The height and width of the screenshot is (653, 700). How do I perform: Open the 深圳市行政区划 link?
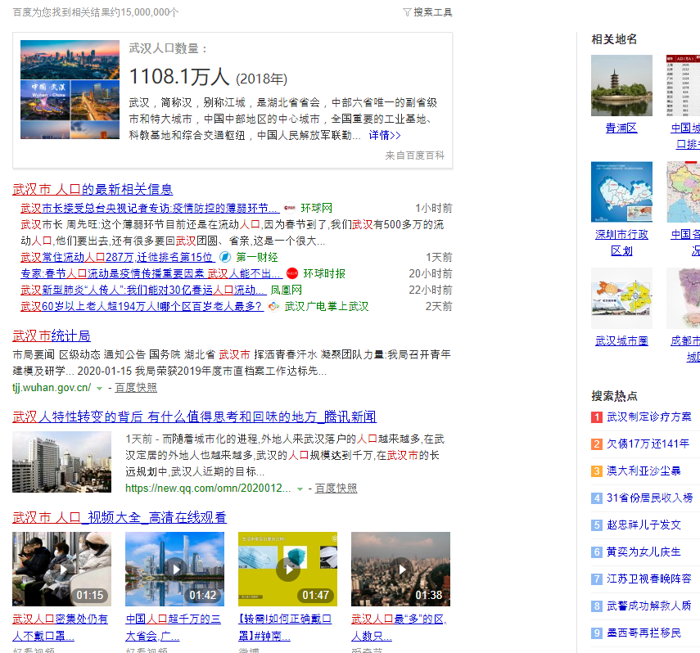pos(621,243)
